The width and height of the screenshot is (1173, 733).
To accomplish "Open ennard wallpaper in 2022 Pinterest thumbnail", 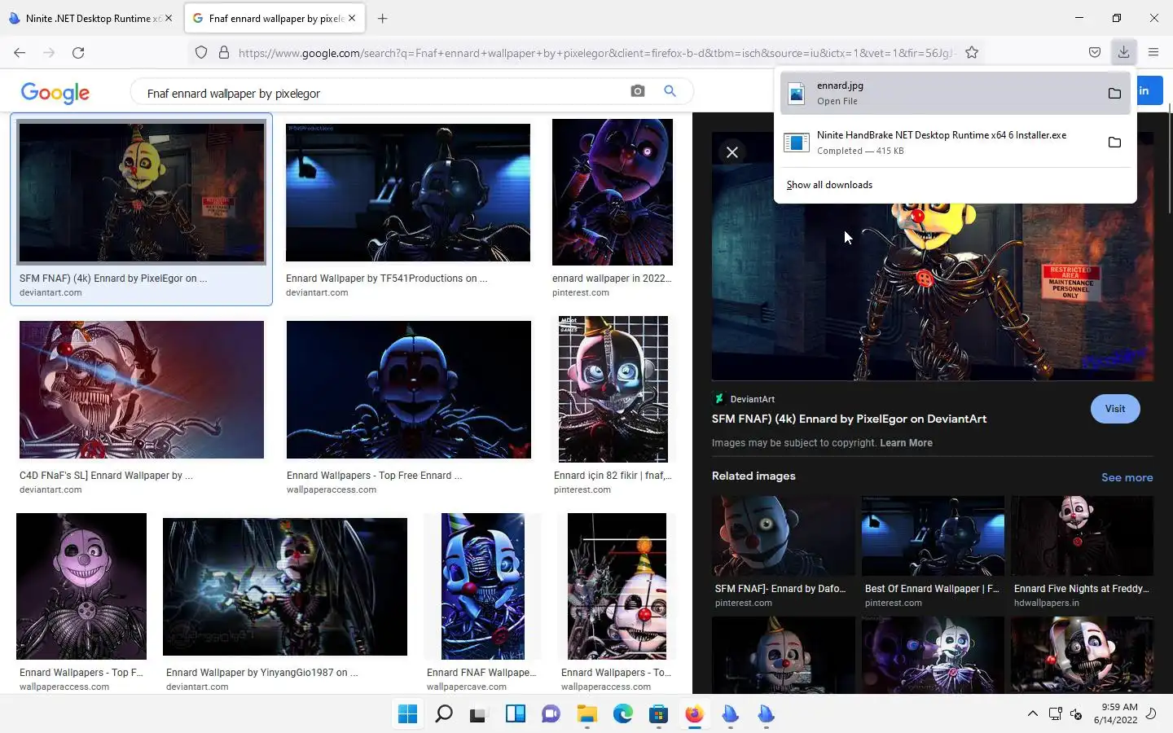I will tap(613, 192).
